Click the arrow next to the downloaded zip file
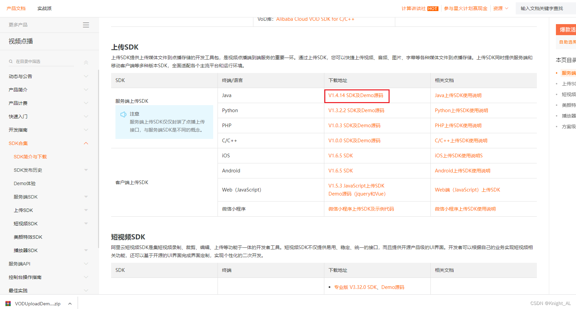 (x=70, y=303)
